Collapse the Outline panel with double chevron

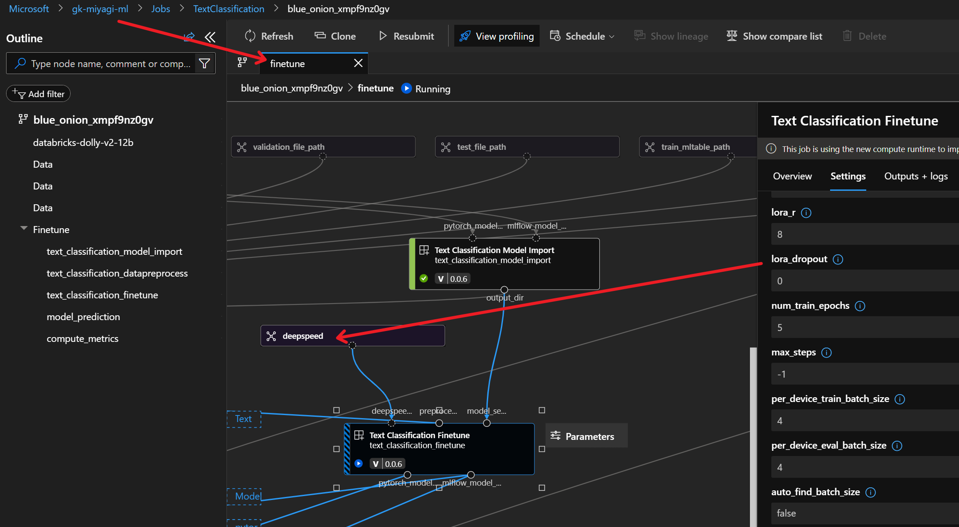tap(210, 37)
